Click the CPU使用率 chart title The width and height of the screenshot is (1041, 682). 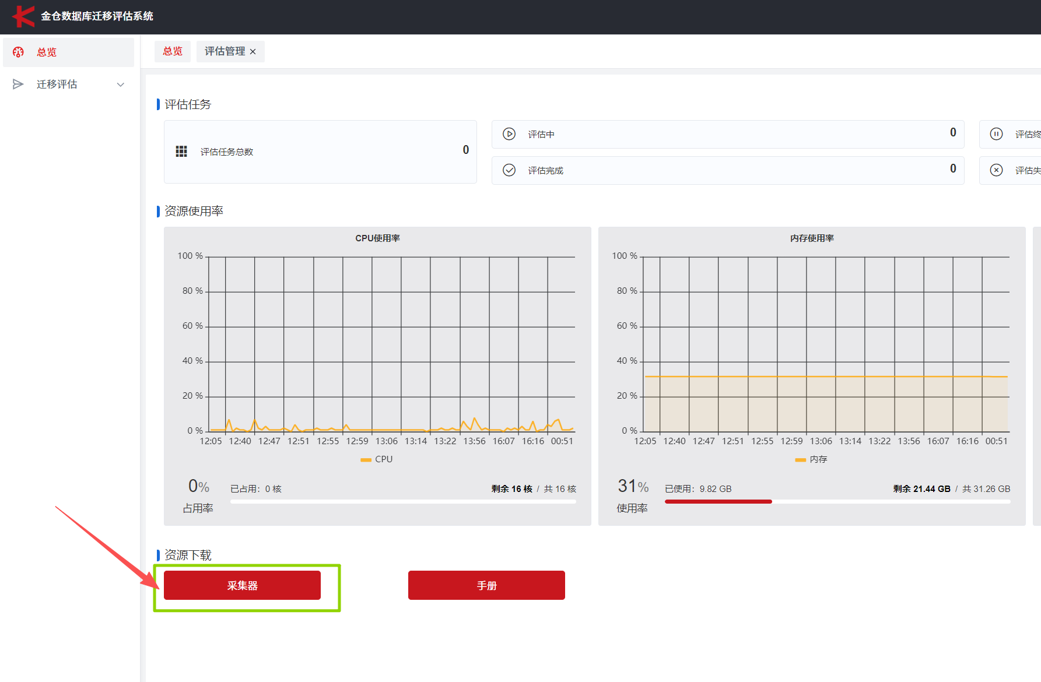[x=377, y=238]
